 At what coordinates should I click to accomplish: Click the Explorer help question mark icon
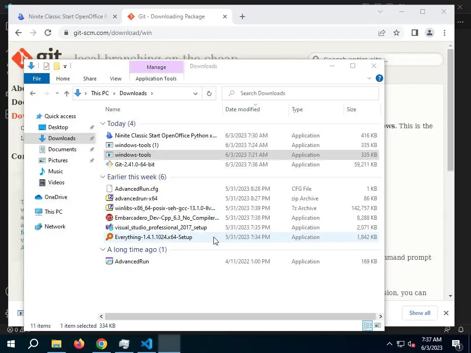pos(379,78)
